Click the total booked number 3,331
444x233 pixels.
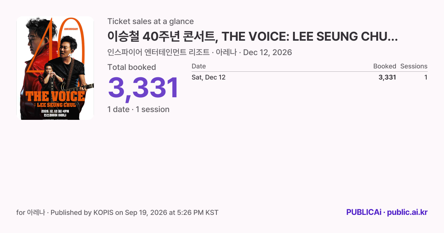(143, 88)
